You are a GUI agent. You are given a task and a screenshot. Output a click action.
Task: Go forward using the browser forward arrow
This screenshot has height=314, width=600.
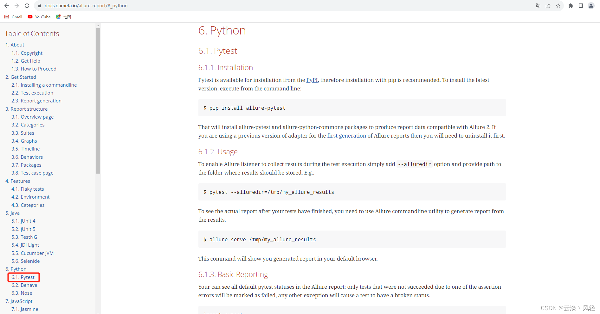point(17,6)
